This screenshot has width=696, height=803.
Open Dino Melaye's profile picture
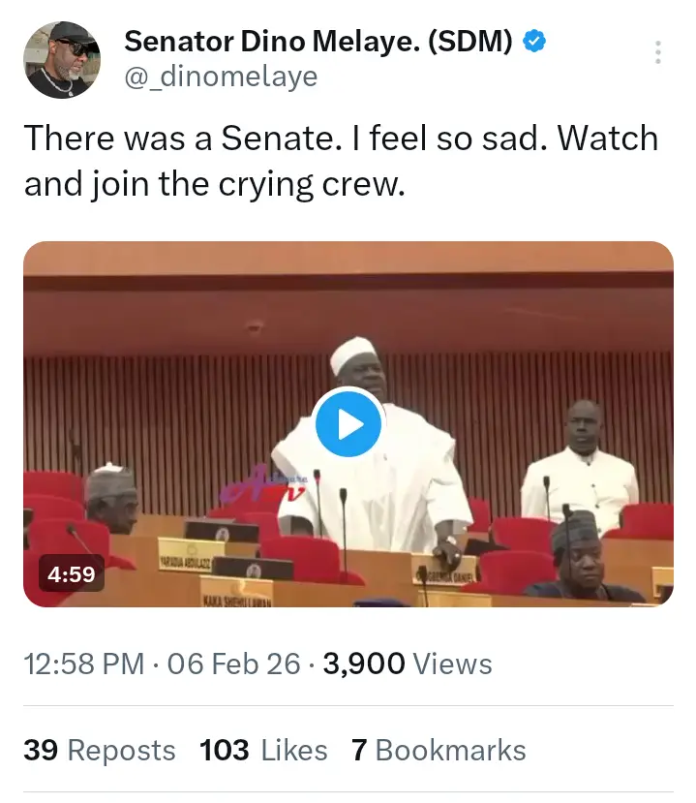tap(62, 59)
